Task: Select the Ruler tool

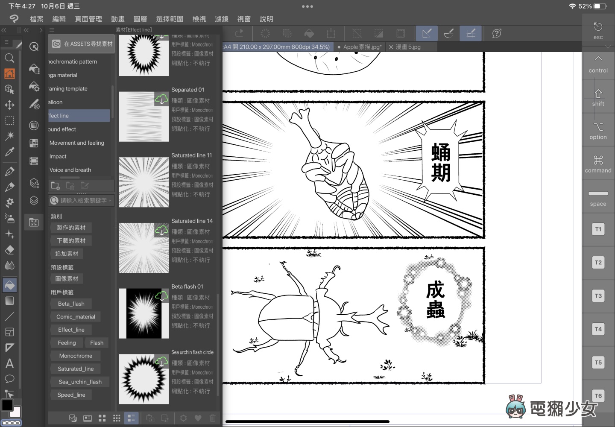Action: coord(9,348)
